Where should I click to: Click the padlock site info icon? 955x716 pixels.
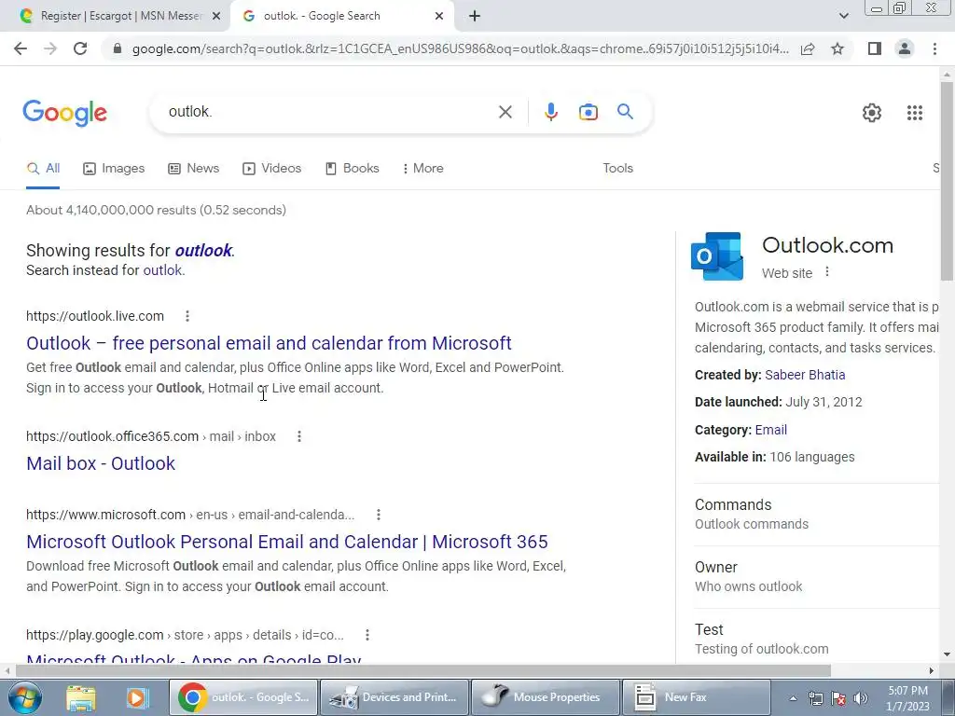click(x=118, y=48)
